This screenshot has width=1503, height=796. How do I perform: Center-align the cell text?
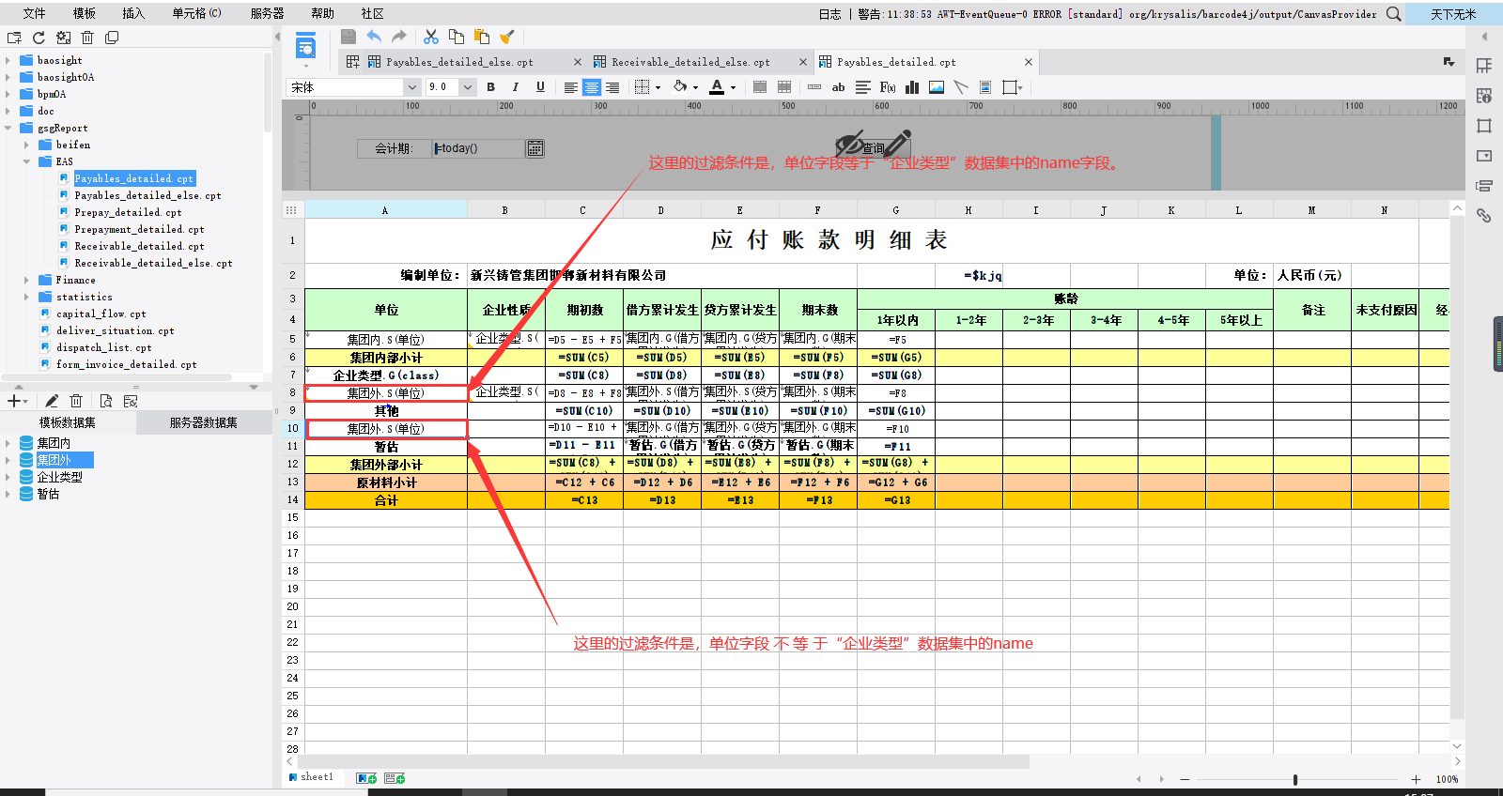click(592, 87)
